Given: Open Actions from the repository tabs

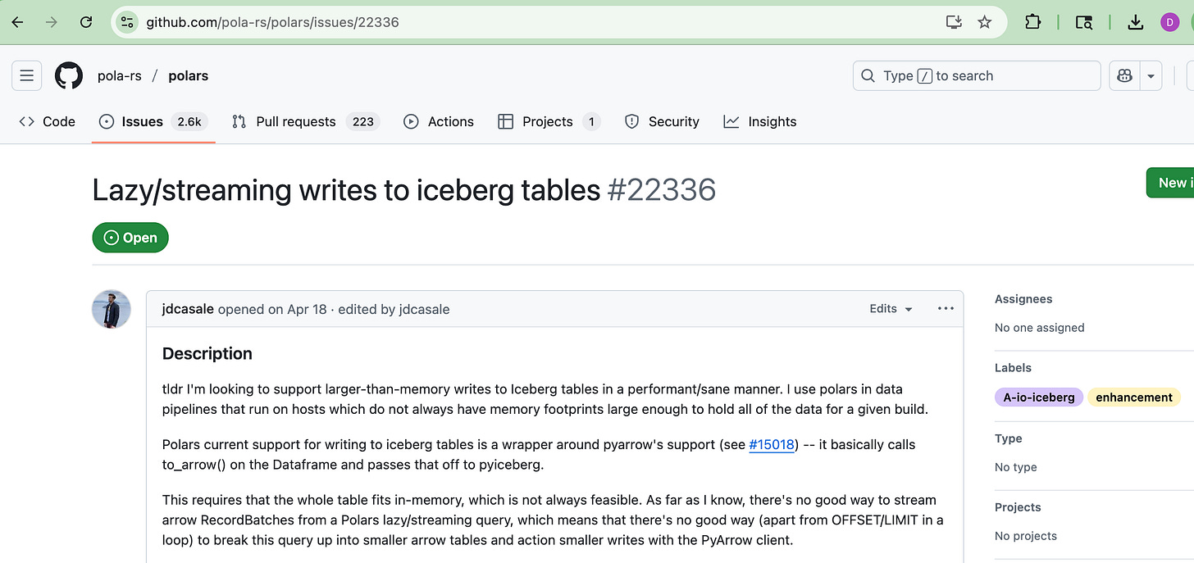Looking at the screenshot, I should tap(439, 121).
